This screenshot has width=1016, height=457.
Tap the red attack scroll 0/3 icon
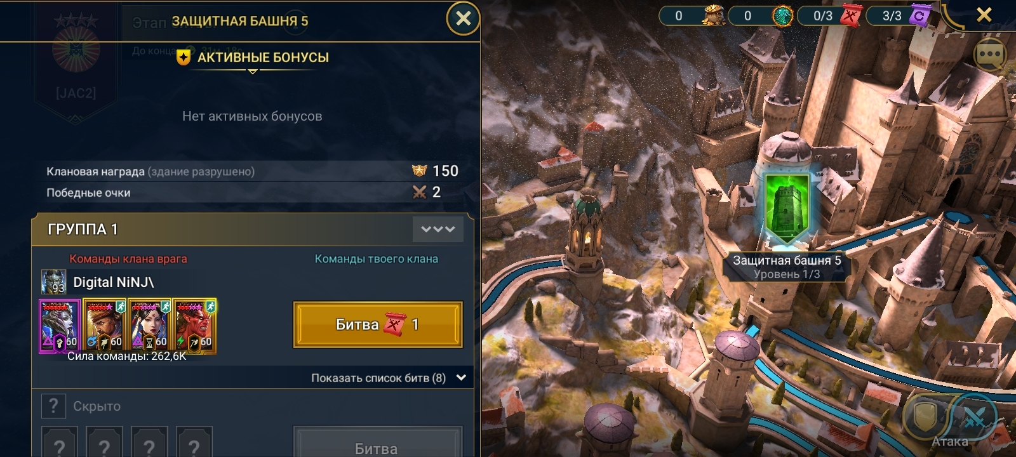[850, 16]
